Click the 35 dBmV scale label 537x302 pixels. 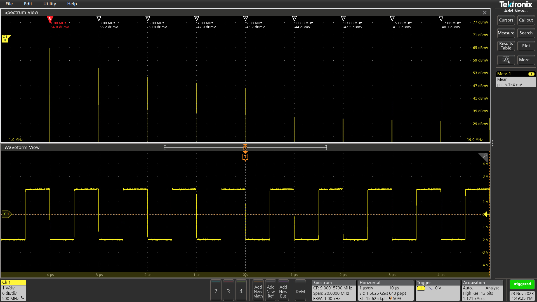[x=480, y=111]
